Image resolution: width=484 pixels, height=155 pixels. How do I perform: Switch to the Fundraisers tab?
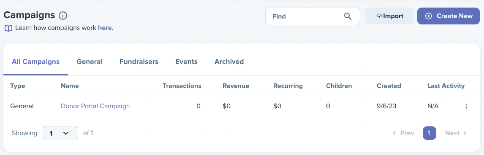(139, 61)
